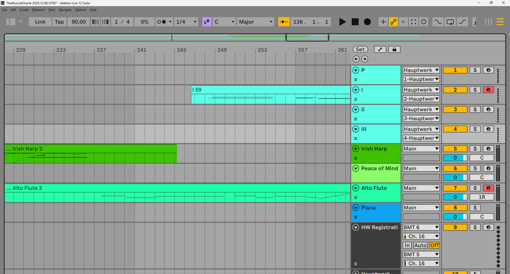
Task: Open the root note C dropdown
Action: pyautogui.click(x=224, y=22)
